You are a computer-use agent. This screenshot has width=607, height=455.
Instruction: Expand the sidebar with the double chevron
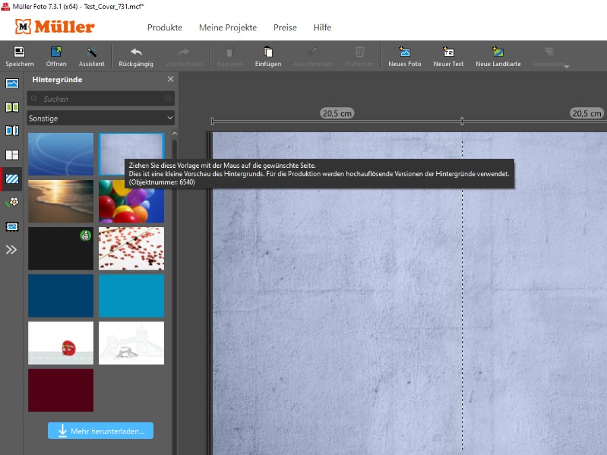[12, 249]
